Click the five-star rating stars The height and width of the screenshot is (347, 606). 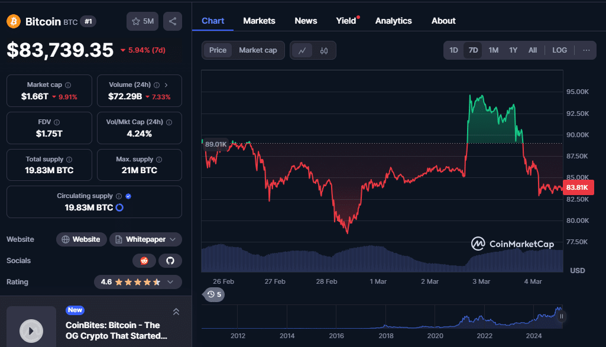(x=138, y=282)
